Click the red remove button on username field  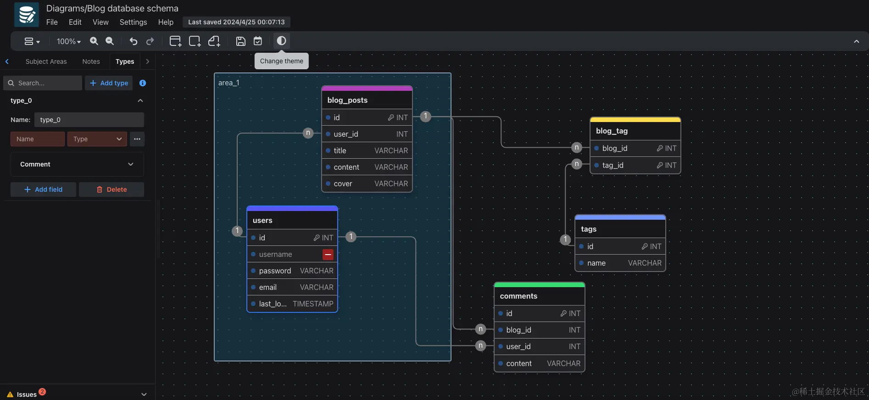point(328,254)
